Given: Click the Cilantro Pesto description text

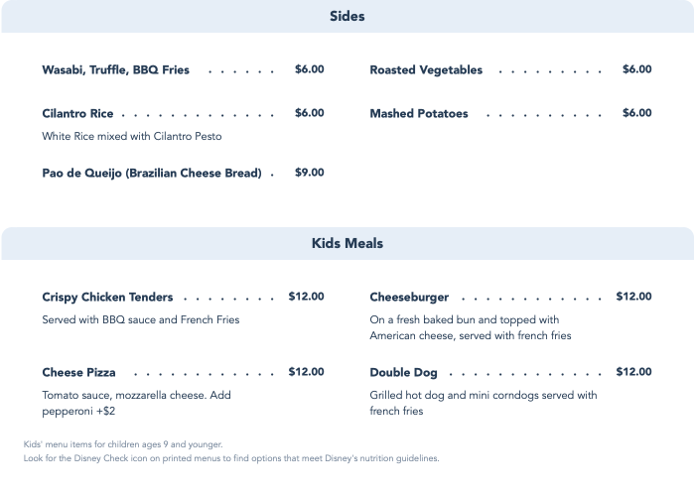Looking at the screenshot, I should 132,137.
